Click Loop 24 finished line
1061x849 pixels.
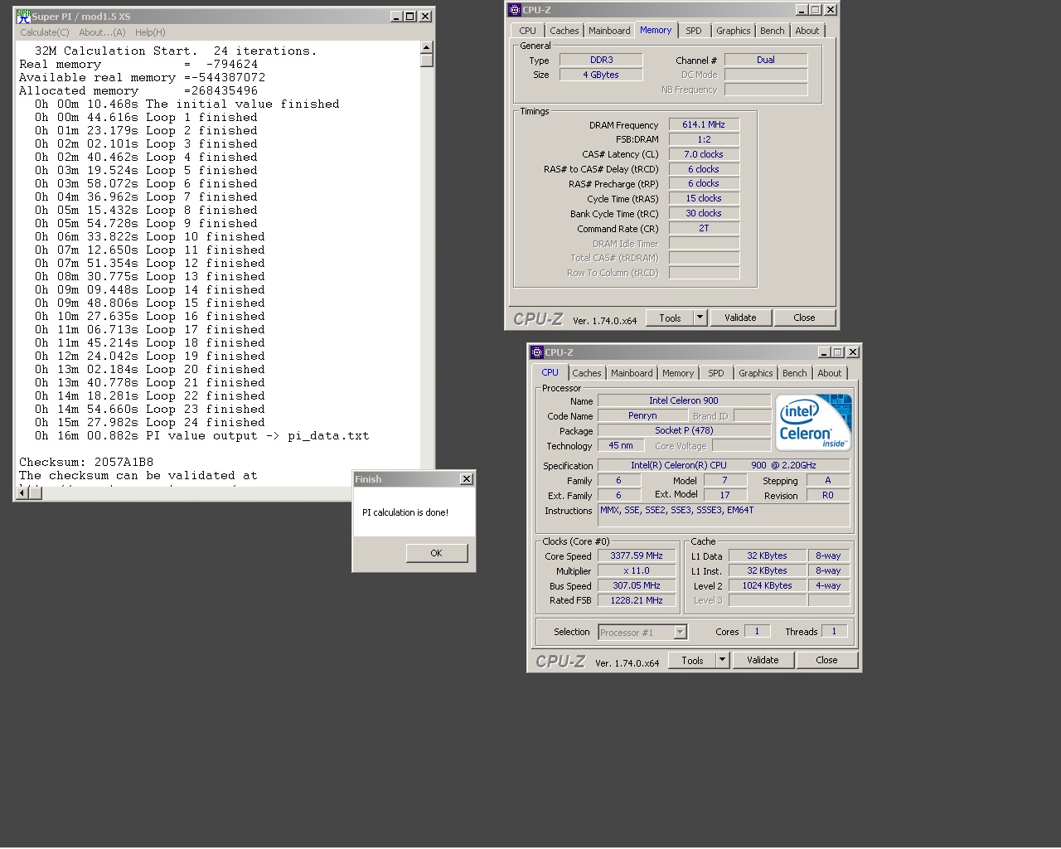click(150, 422)
